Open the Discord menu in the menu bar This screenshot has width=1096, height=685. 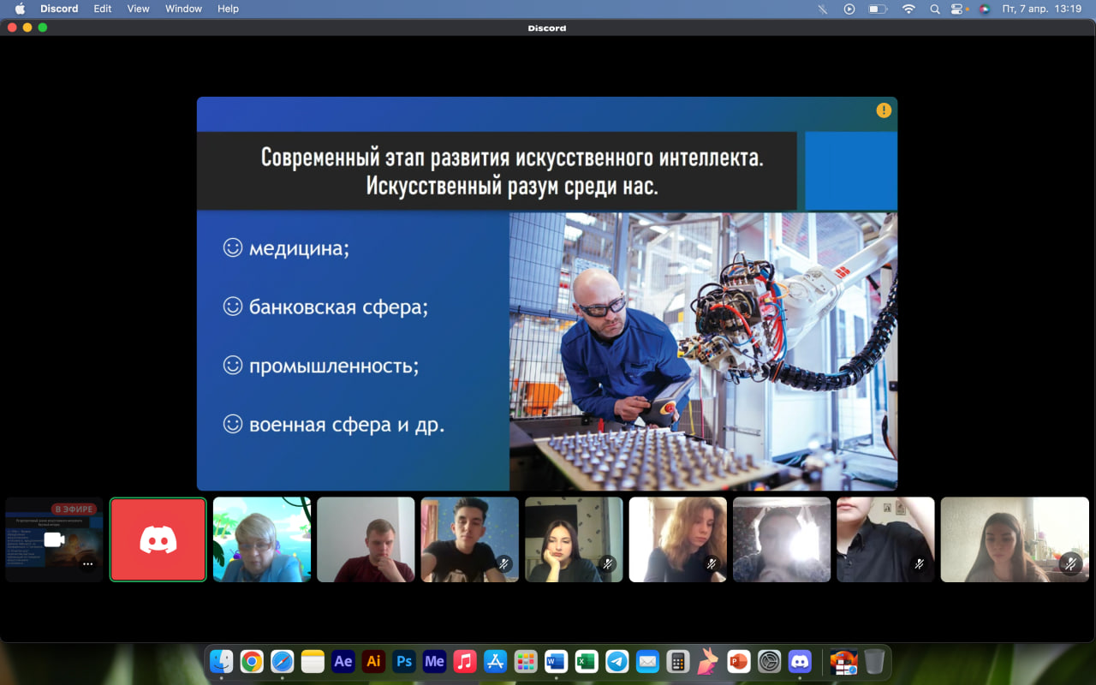point(59,9)
